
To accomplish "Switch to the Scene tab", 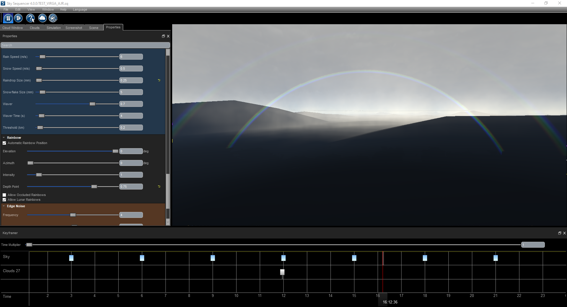I will [94, 28].
